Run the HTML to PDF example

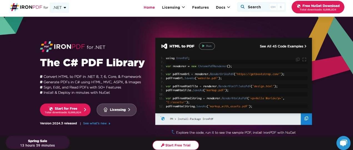click(207, 46)
